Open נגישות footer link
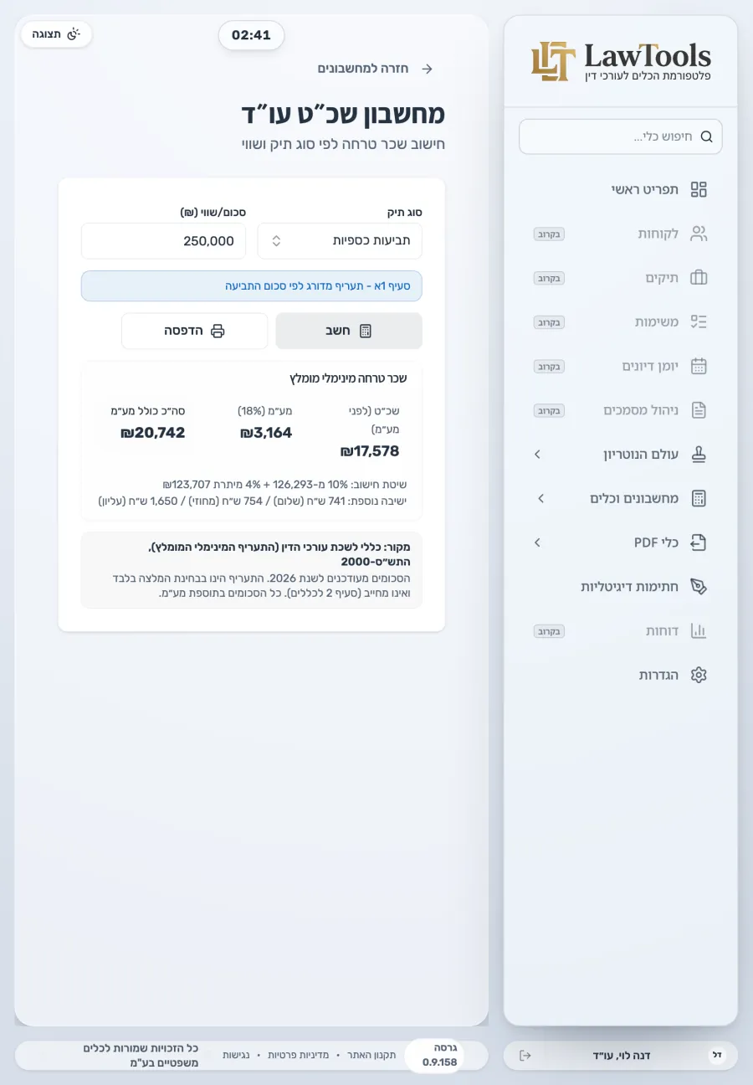 pyautogui.click(x=236, y=1055)
